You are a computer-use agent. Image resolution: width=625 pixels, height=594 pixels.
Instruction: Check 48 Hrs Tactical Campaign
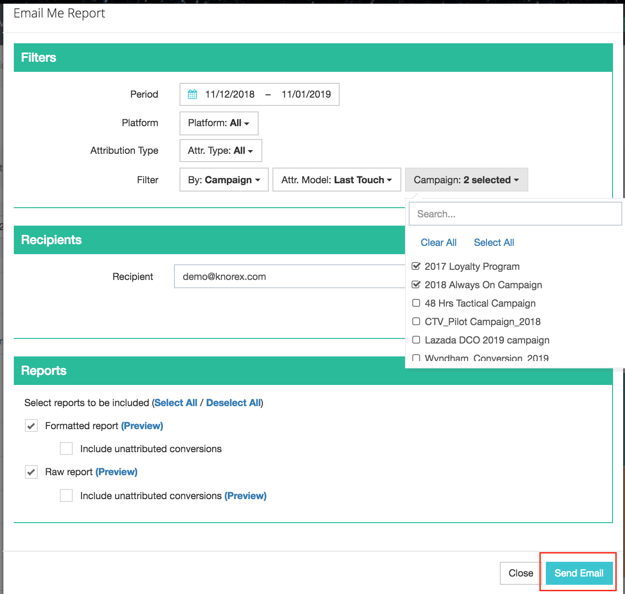[x=416, y=303]
